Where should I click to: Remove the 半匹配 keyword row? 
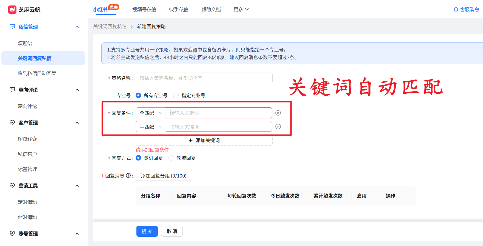click(x=278, y=127)
